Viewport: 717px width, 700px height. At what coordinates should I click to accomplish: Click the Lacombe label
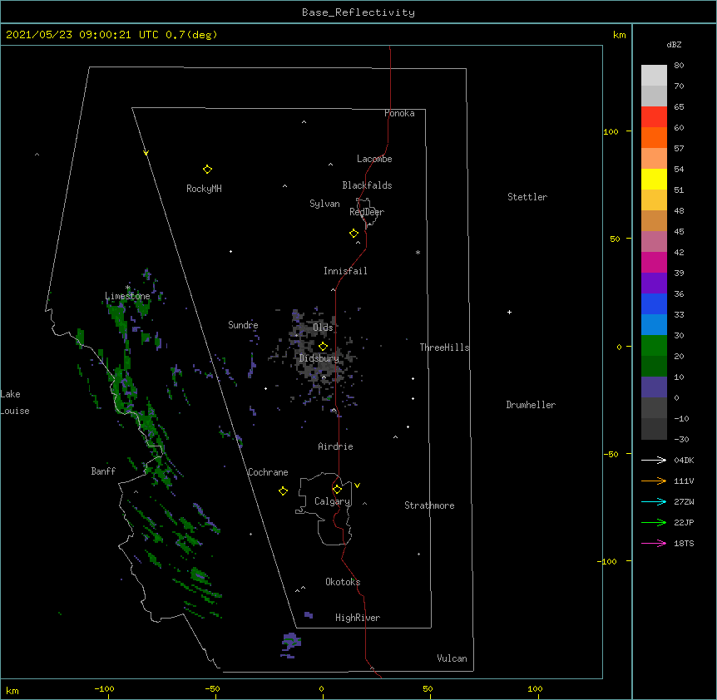374,159
